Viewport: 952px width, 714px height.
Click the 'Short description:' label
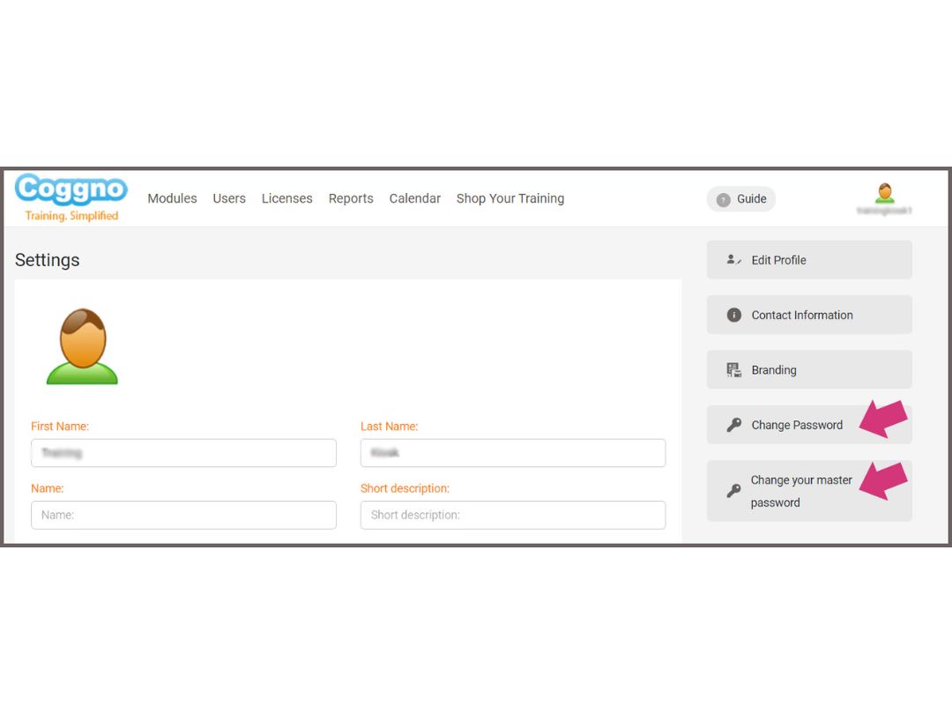[x=405, y=488]
